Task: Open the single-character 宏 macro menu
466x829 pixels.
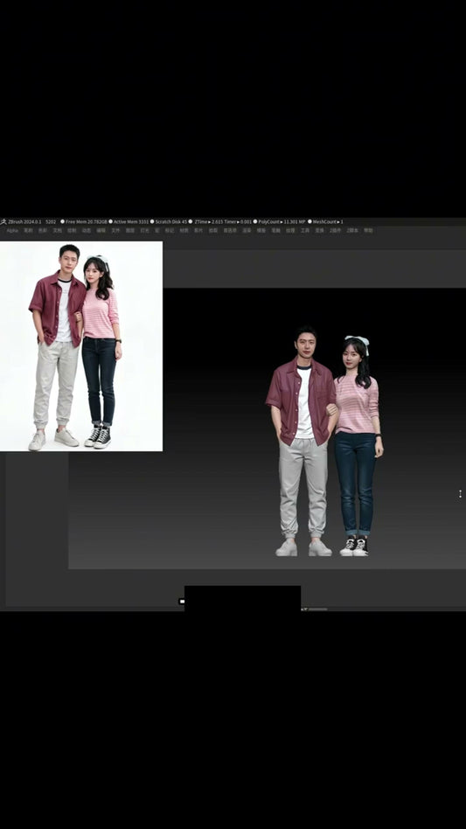Action: (x=156, y=231)
